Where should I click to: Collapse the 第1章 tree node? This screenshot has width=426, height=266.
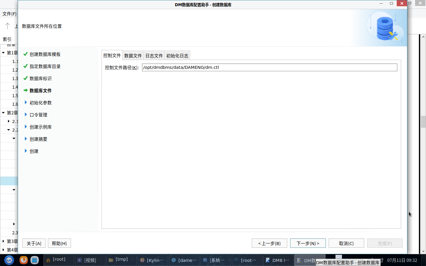[x=3, y=53]
